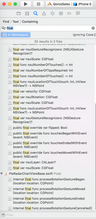Screen dimensions: 96x219
Task: Open the Project navigator folder icon
Action: click(x=19, y=13)
